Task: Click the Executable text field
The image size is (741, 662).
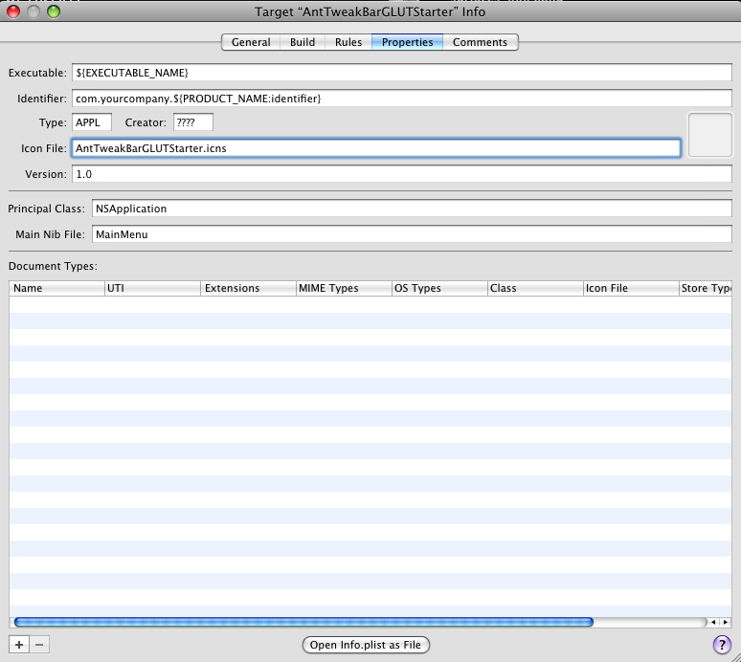Action: pyautogui.click(x=402, y=73)
